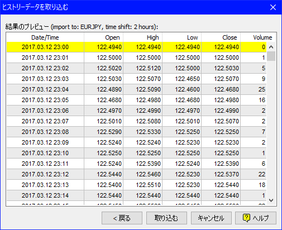Click Open value 122.5290 in 23:08 row
This screenshot has height=230, width=282.
coord(109,132)
